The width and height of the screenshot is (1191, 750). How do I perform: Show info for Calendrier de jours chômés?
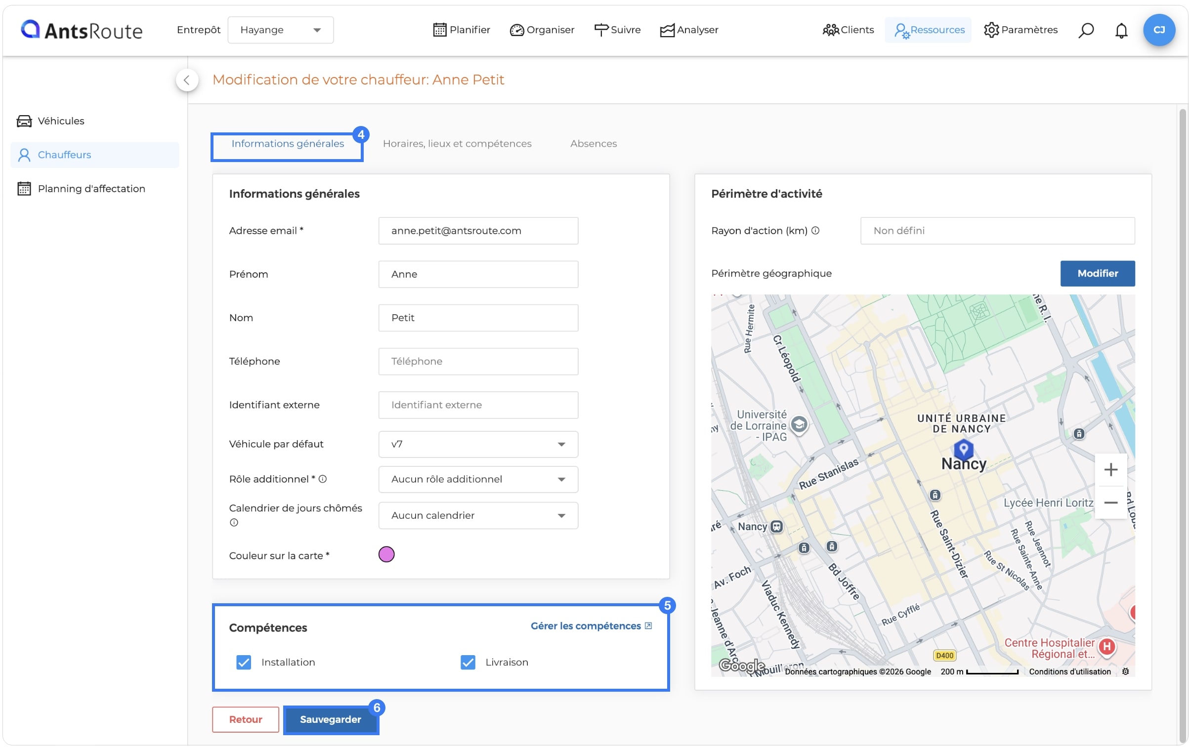[234, 523]
